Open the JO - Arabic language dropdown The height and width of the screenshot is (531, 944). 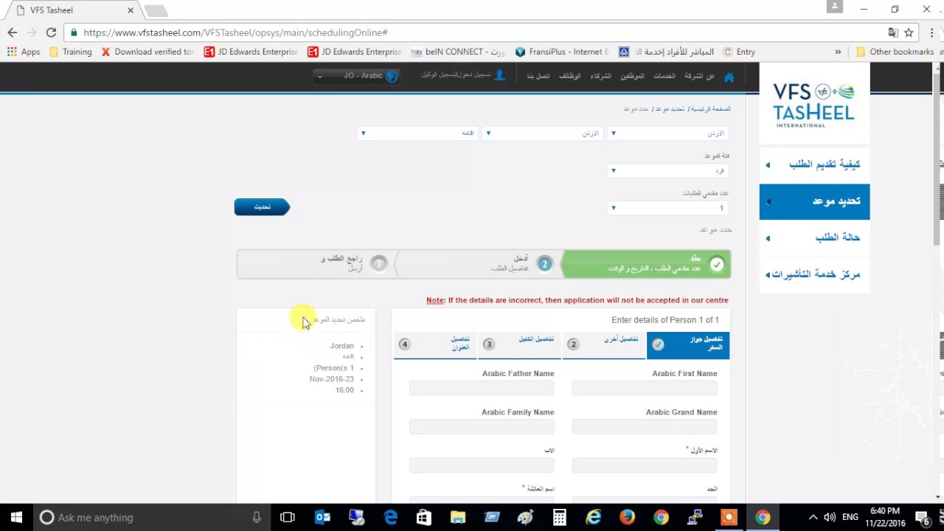click(x=356, y=76)
